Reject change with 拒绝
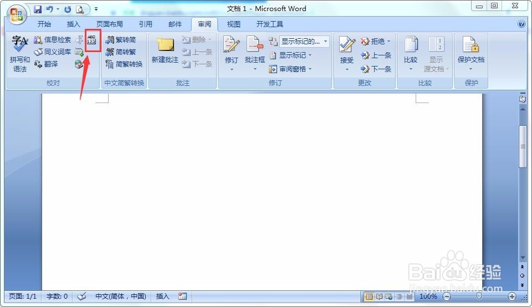Screen dimensions: 532x307 coord(372,42)
